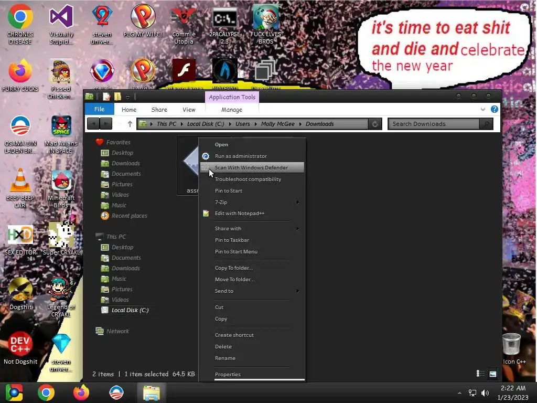Go up one folder level arrow
This screenshot has width=537, height=403.
click(x=130, y=124)
